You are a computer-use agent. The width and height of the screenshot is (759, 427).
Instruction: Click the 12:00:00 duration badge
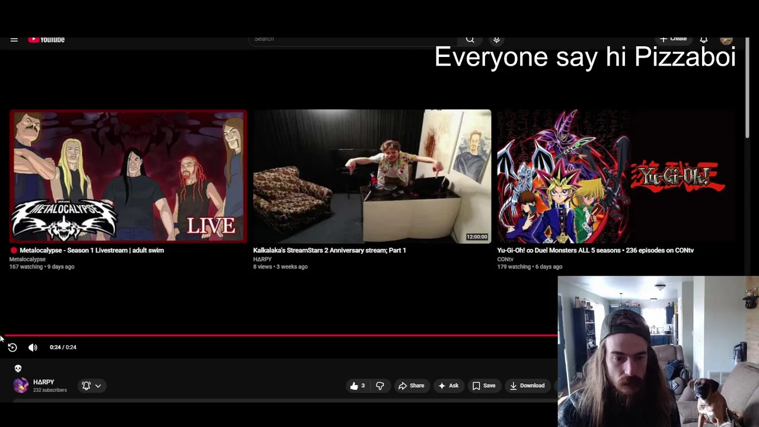tap(477, 237)
